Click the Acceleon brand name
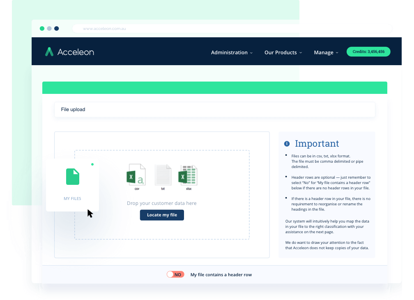 [76, 52]
